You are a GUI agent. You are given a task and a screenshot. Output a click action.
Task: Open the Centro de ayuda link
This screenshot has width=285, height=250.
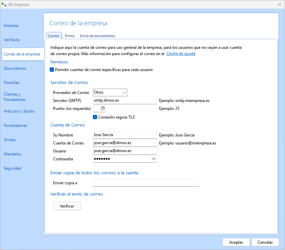coord(181,53)
